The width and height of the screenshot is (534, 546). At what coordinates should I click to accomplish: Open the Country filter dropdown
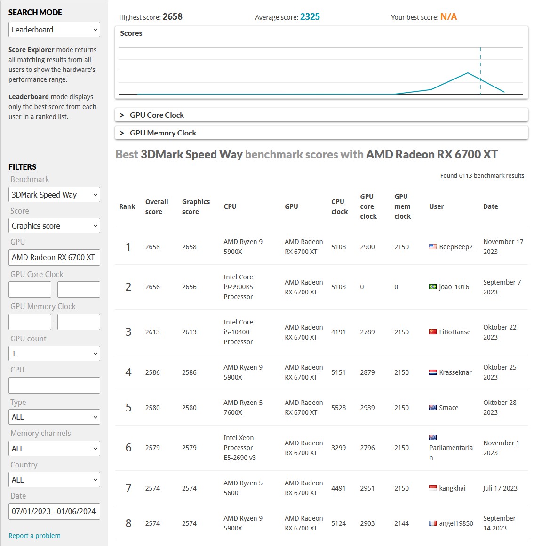54,480
